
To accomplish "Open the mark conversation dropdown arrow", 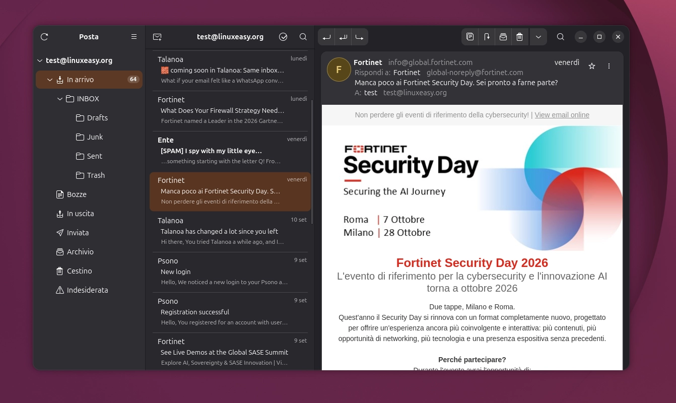I will pyautogui.click(x=538, y=37).
